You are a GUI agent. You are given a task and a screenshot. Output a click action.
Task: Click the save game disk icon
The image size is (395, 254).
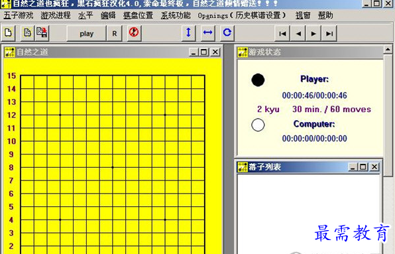42,32
